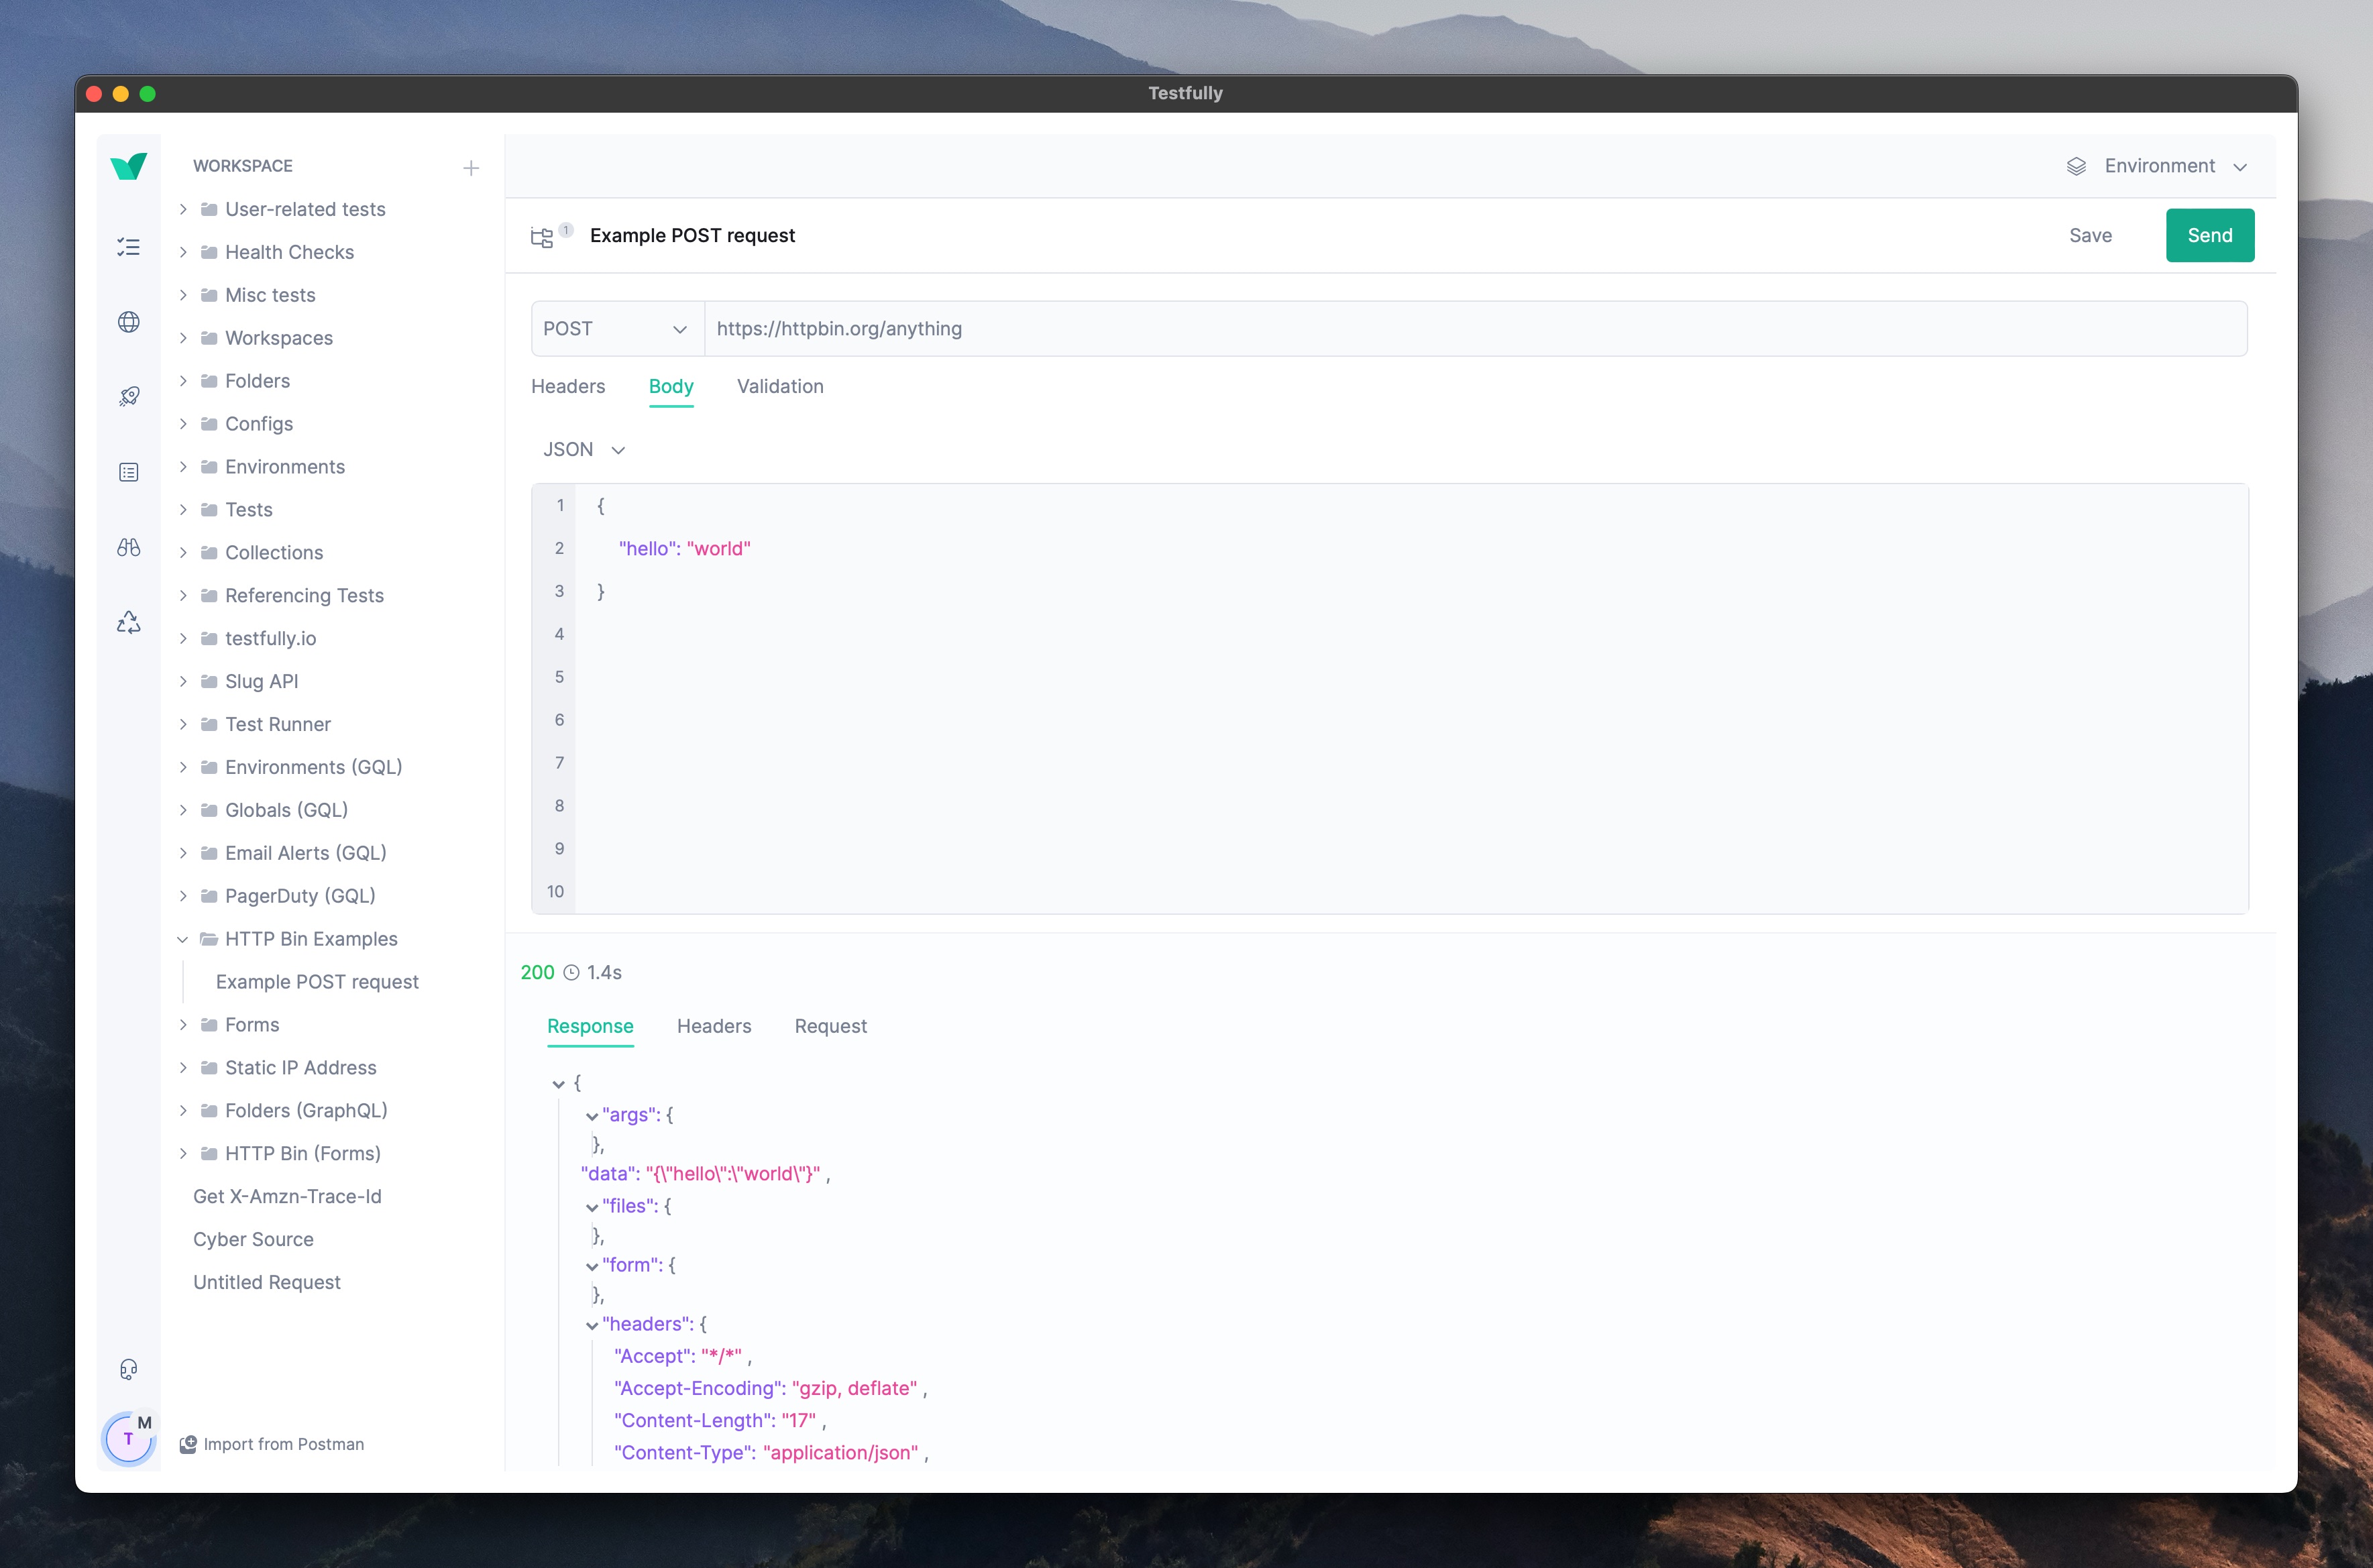Click the HTTP Bin Examples open folder icon
The width and height of the screenshot is (2373, 1568).
[x=209, y=939]
